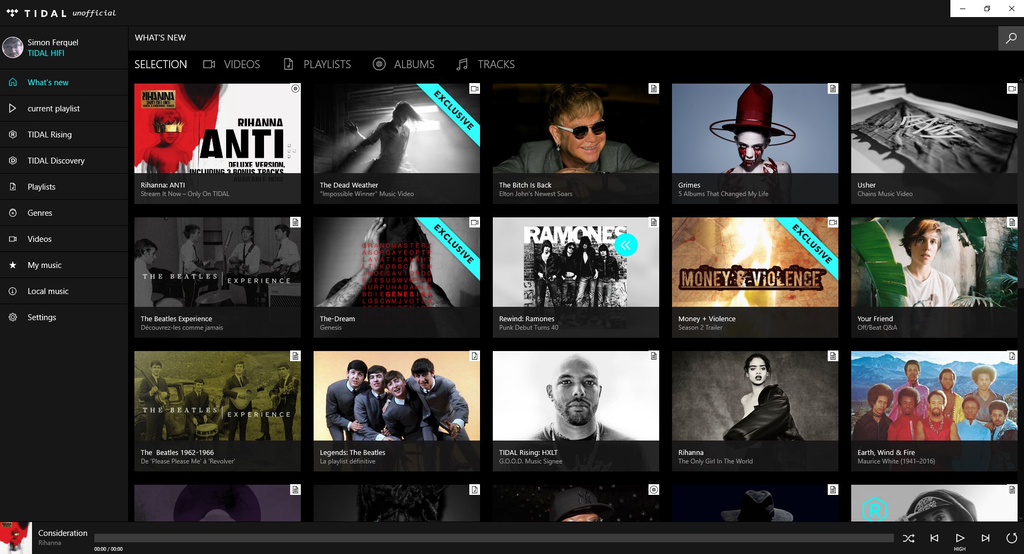
Task: Open Genres from sidebar
Action: 64,213
